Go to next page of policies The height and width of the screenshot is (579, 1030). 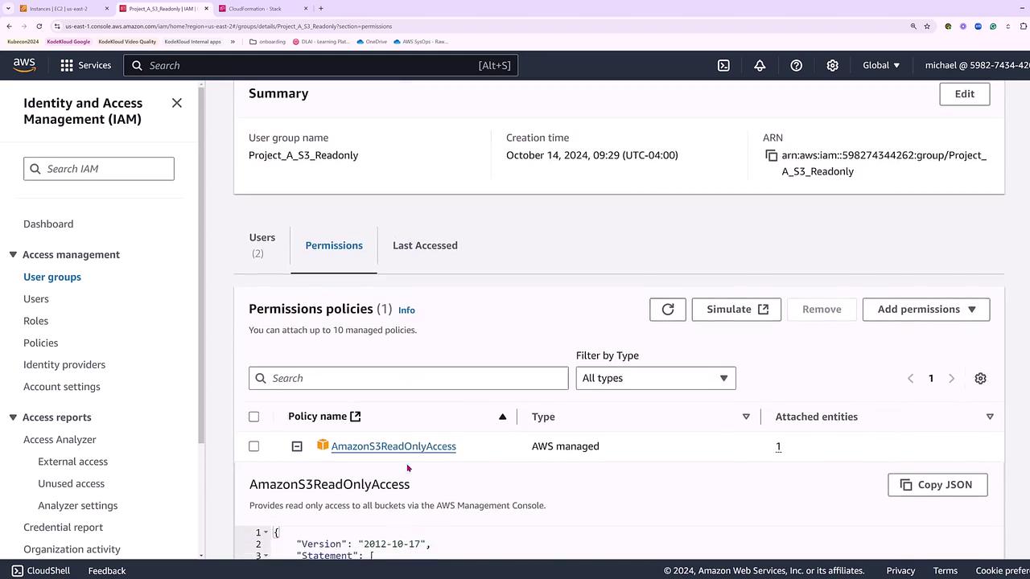click(951, 378)
